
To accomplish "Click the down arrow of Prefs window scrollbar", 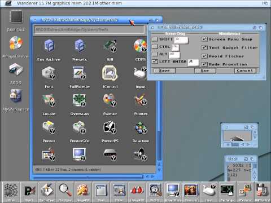I will pyautogui.click(x=159, y=170).
